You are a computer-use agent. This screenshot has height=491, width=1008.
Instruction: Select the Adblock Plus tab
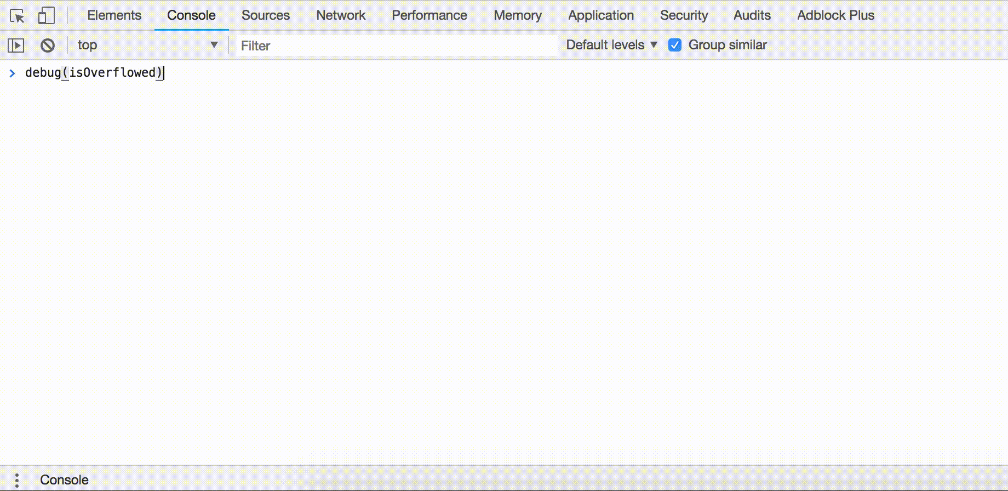pos(836,15)
